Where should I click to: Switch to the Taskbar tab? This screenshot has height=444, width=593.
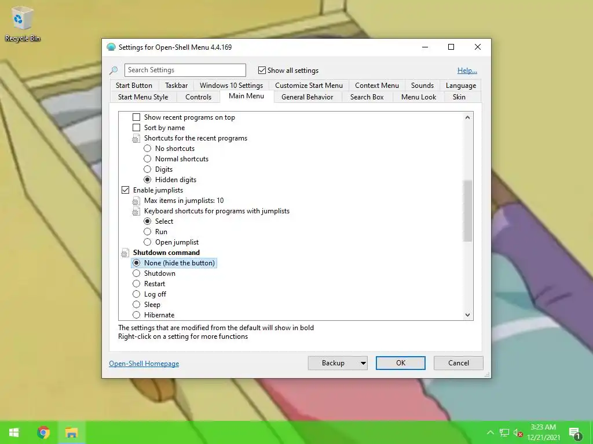pyautogui.click(x=176, y=86)
